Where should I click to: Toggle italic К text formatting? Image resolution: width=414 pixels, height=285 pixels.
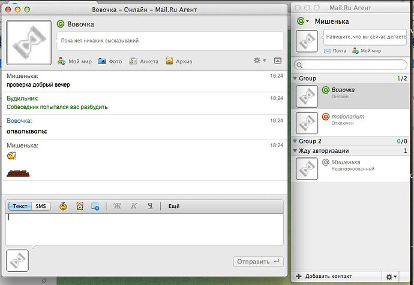coord(133,206)
